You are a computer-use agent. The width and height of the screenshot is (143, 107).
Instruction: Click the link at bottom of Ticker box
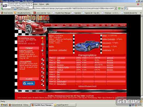[29, 79]
